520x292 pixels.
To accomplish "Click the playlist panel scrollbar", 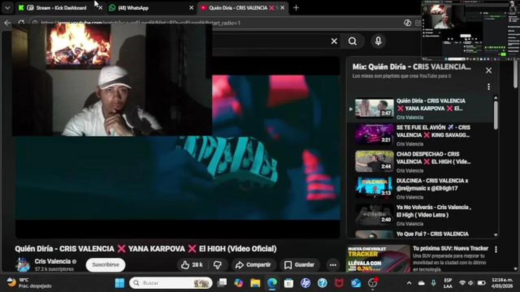I will (x=496, y=115).
